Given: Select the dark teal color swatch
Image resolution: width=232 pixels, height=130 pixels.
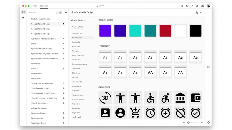Looking at the screenshot, I should tap(150, 31).
